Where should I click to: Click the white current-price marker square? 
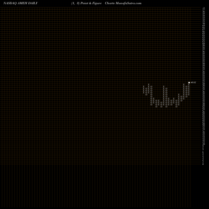(x=189, y=82)
